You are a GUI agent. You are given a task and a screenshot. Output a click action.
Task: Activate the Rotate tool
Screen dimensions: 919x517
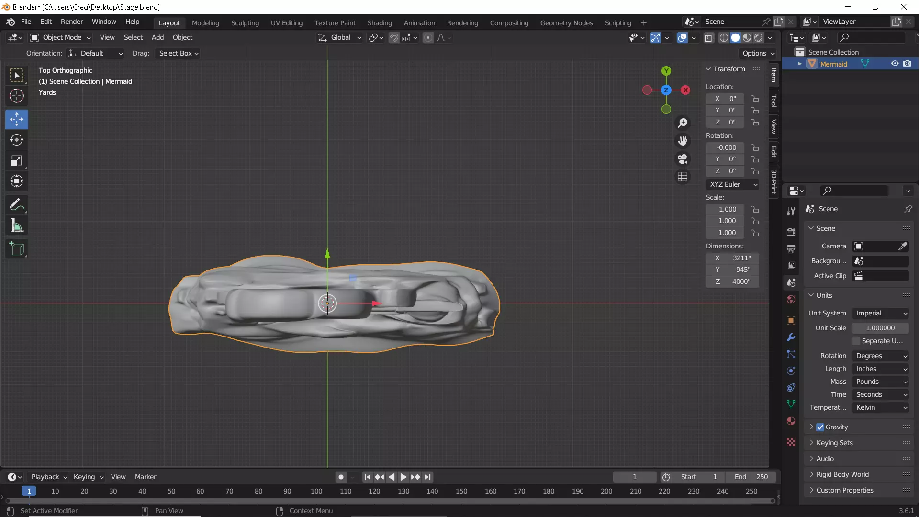(17, 140)
